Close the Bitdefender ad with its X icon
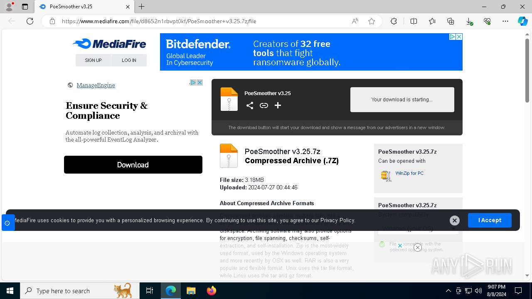This screenshot has height=299, width=532. (x=459, y=37)
